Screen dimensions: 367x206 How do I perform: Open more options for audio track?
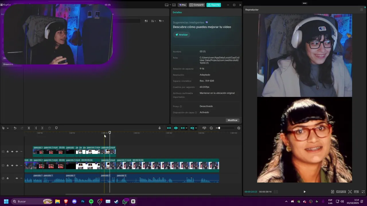click(x=21, y=178)
